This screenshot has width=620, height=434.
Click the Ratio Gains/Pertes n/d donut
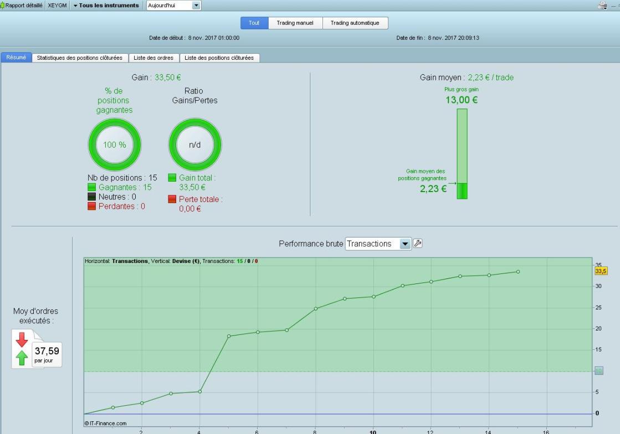click(x=195, y=144)
